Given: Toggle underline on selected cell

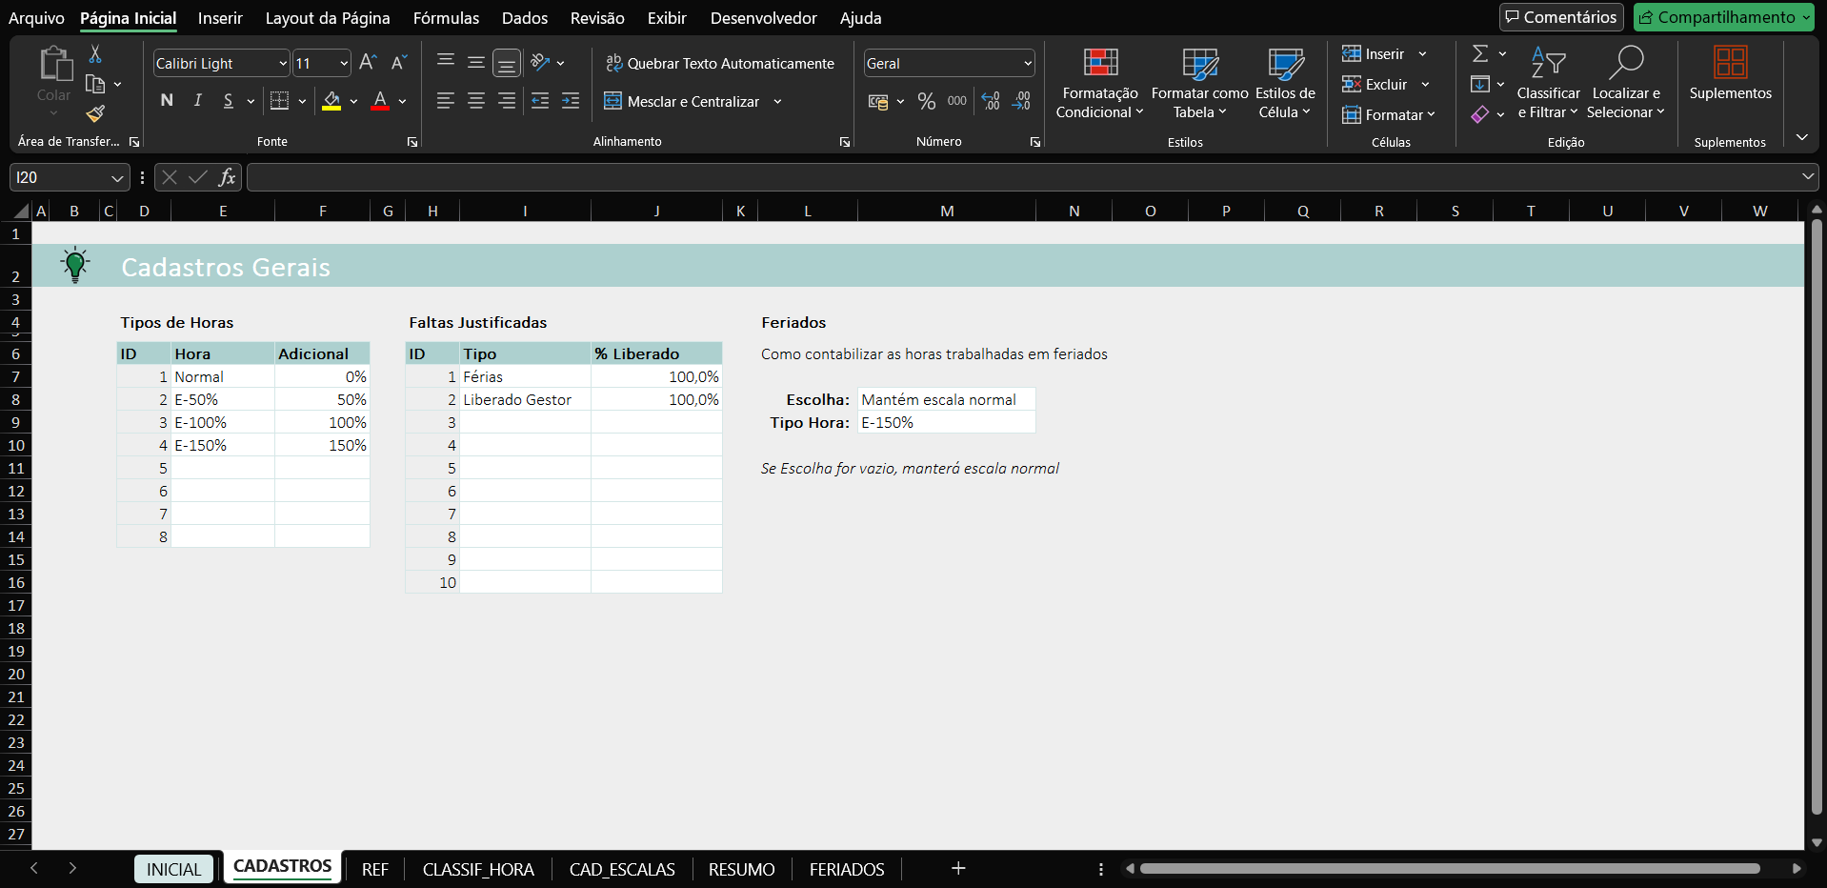Looking at the screenshot, I should coord(230,100).
